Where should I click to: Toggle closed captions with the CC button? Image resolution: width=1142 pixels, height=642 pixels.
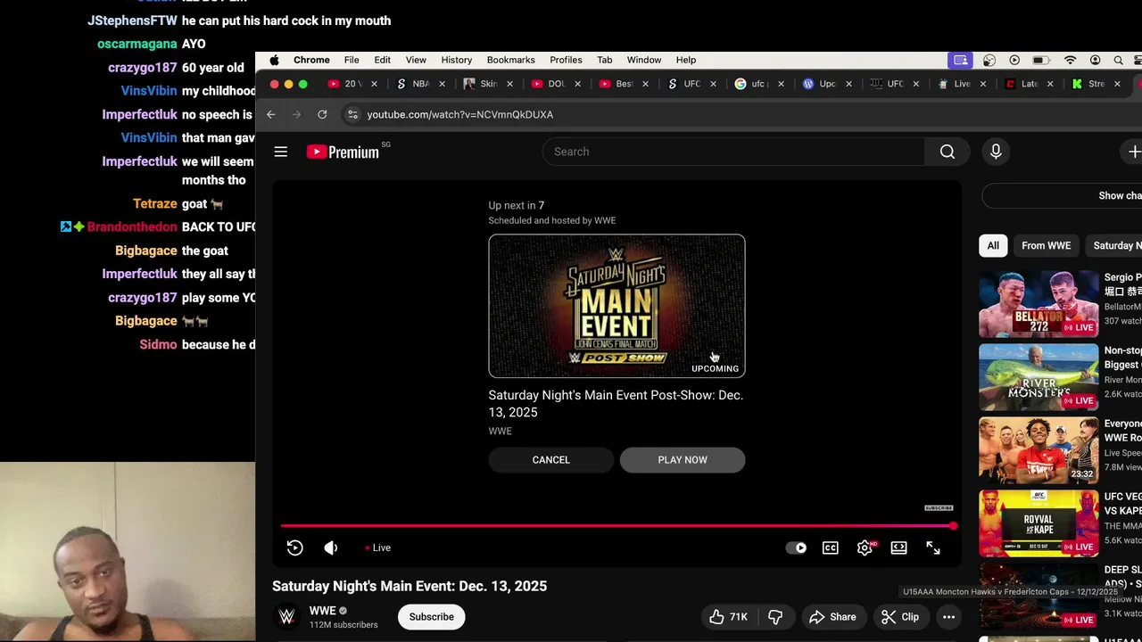point(831,547)
